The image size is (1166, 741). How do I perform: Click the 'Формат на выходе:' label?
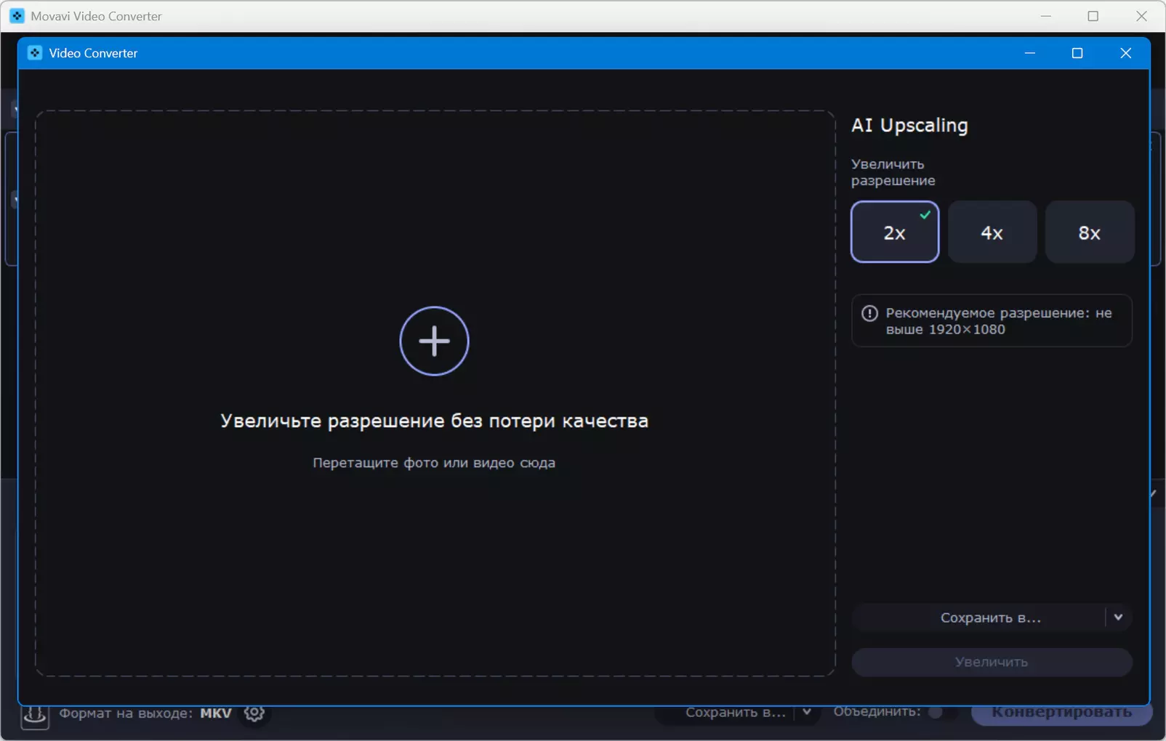126,713
